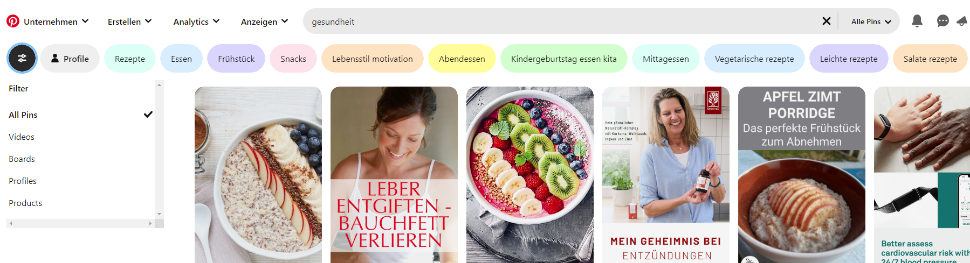Open the Erstellen menu
Screen dimensions: 970x263
130,22
